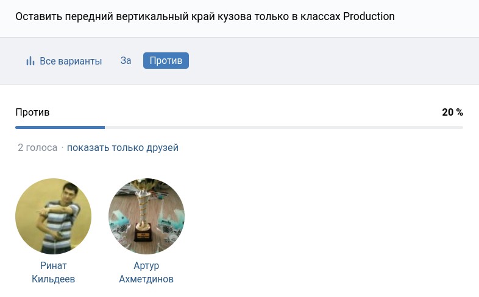Screen dimensions: 479x297
Task: Open Артур Ахметдинов's trophy avatar
Action: 146,216
